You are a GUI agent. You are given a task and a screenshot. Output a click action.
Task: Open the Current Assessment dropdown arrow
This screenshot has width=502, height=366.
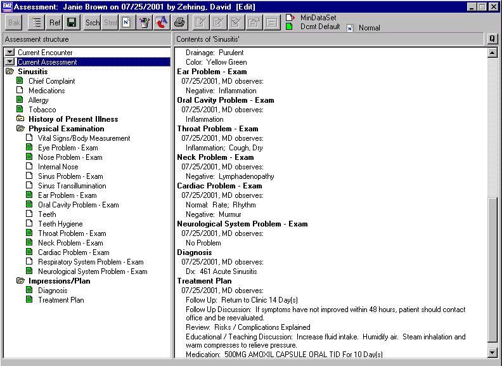click(x=10, y=62)
